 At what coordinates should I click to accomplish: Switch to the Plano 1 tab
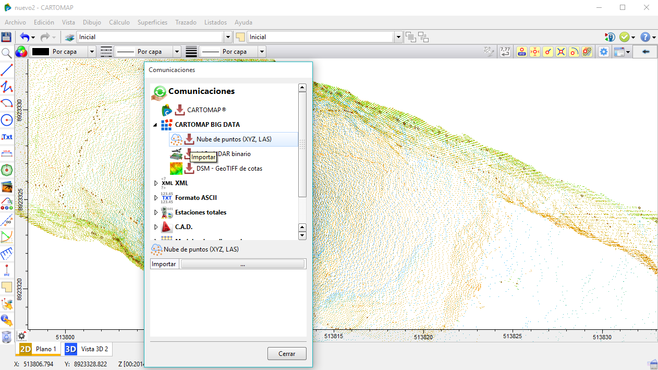(x=39, y=349)
